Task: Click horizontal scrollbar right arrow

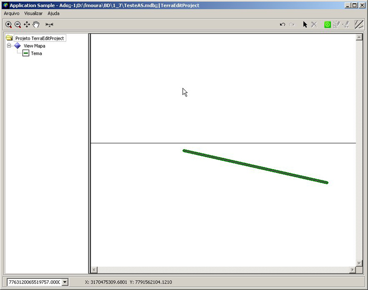Action: coord(352,270)
